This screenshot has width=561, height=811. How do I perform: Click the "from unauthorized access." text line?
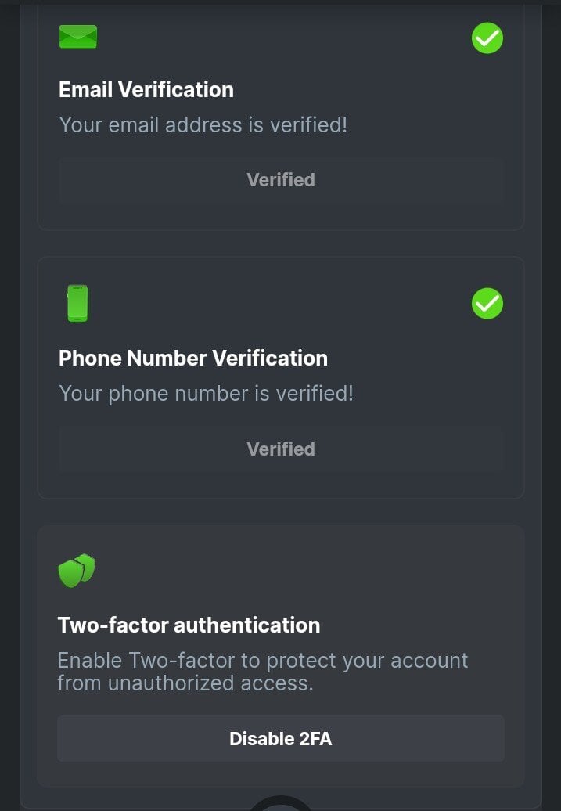(x=185, y=683)
